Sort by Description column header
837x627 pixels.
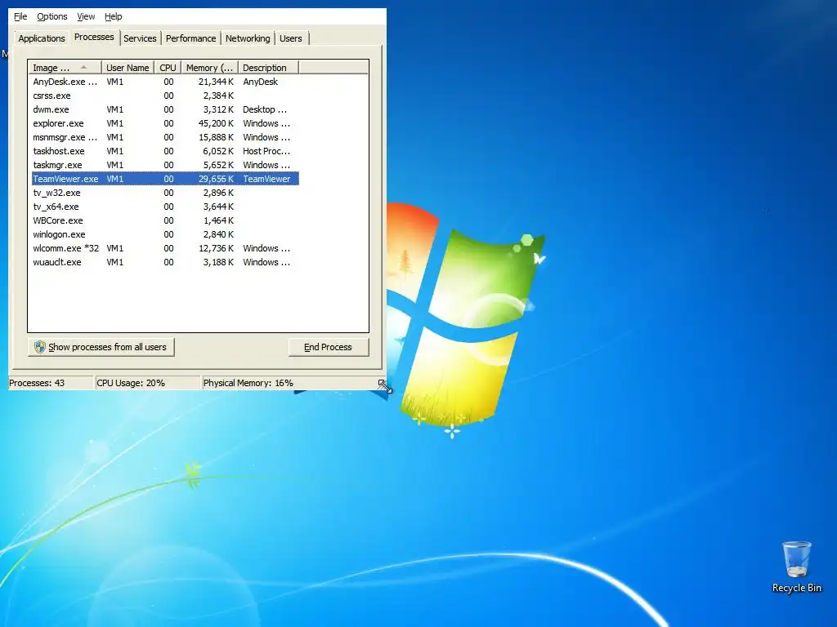[268, 68]
